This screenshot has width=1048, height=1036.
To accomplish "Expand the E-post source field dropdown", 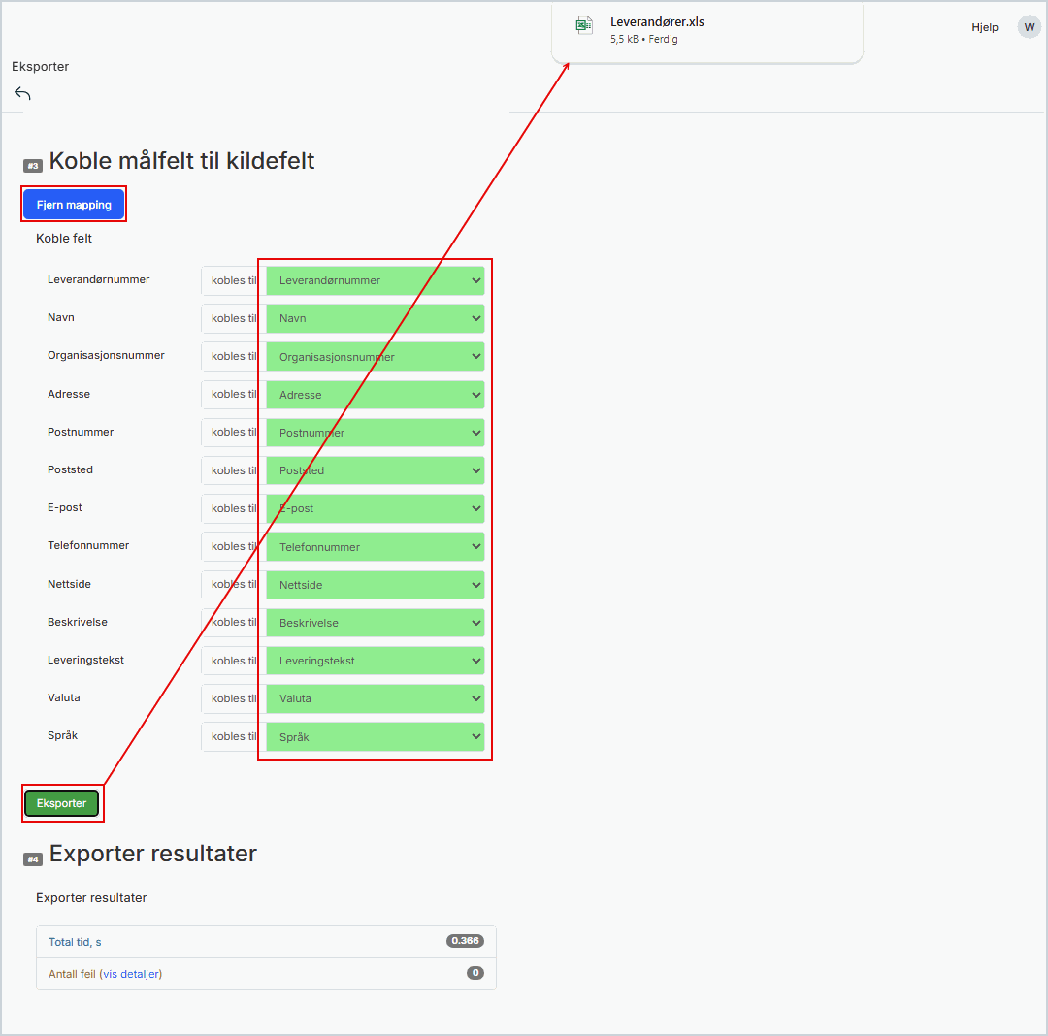I will click(375, 508).
